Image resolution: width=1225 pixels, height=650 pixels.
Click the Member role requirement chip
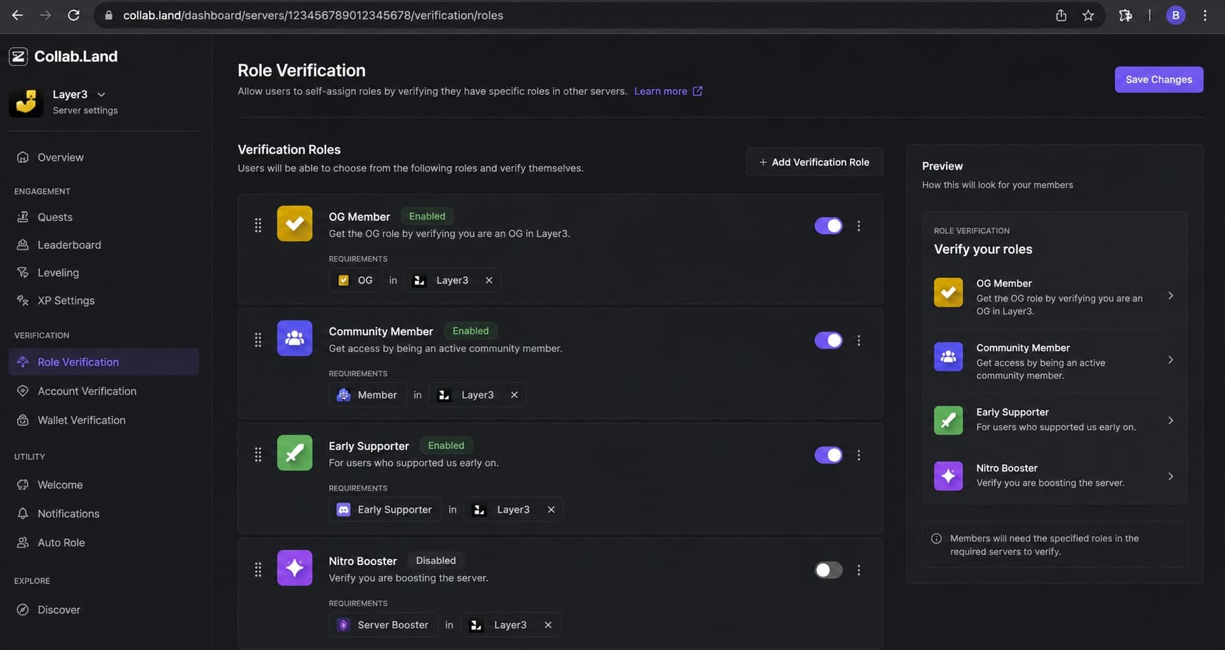pos(367,395)
